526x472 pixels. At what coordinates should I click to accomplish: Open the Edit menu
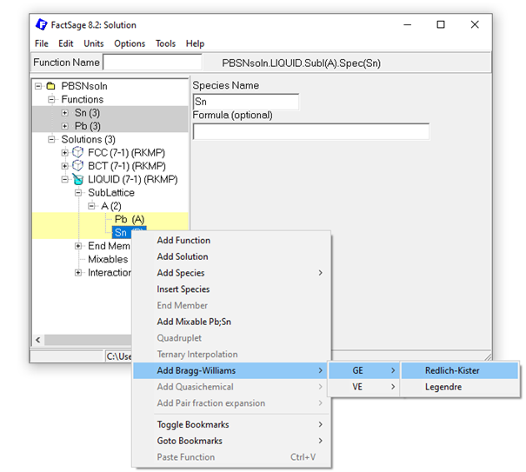[66, 43]
